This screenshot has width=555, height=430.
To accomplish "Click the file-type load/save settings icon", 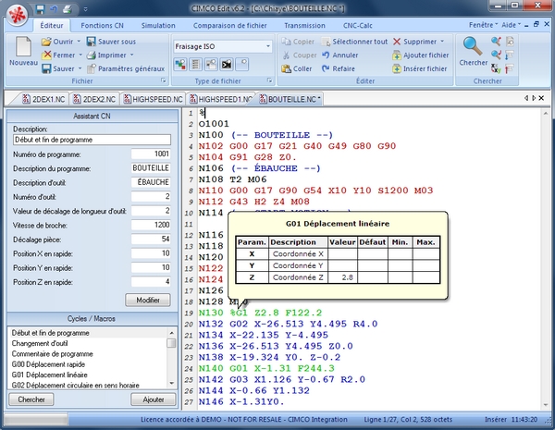I will [x=211, y=64].
